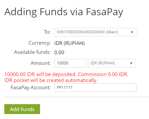Click the red deposit and commission notice

coord(66,74)
